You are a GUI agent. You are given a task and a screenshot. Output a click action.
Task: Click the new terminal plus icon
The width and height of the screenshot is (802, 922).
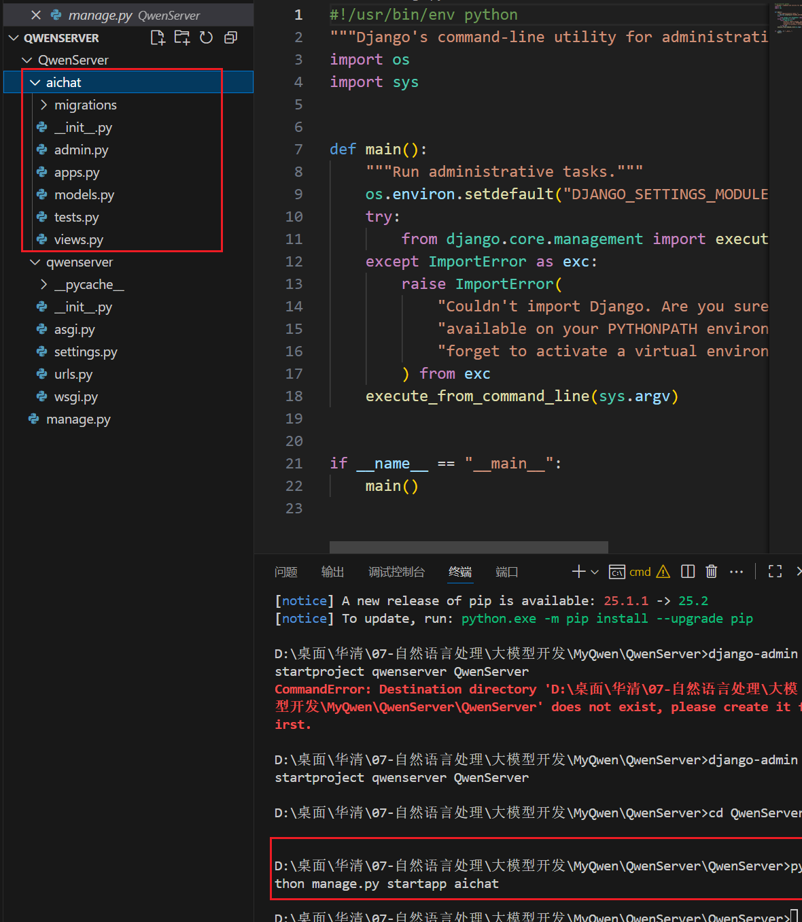(x=578, y=572)
